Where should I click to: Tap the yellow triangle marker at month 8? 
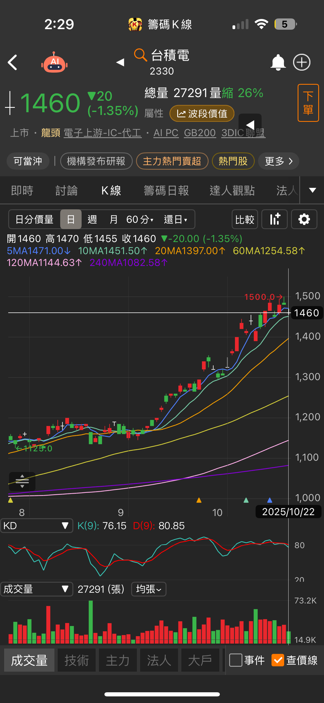(11, 500)
